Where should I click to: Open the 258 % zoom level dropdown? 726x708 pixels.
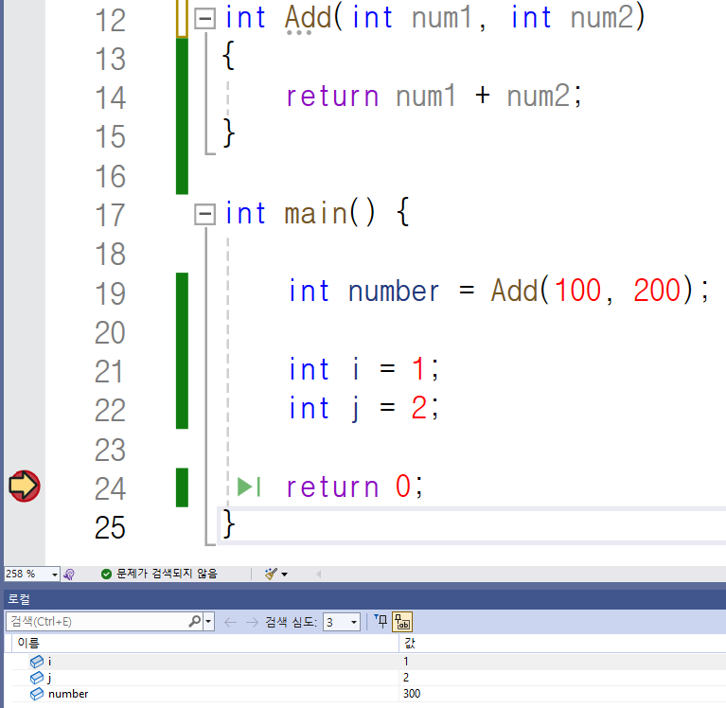click(x=55, y=575)
